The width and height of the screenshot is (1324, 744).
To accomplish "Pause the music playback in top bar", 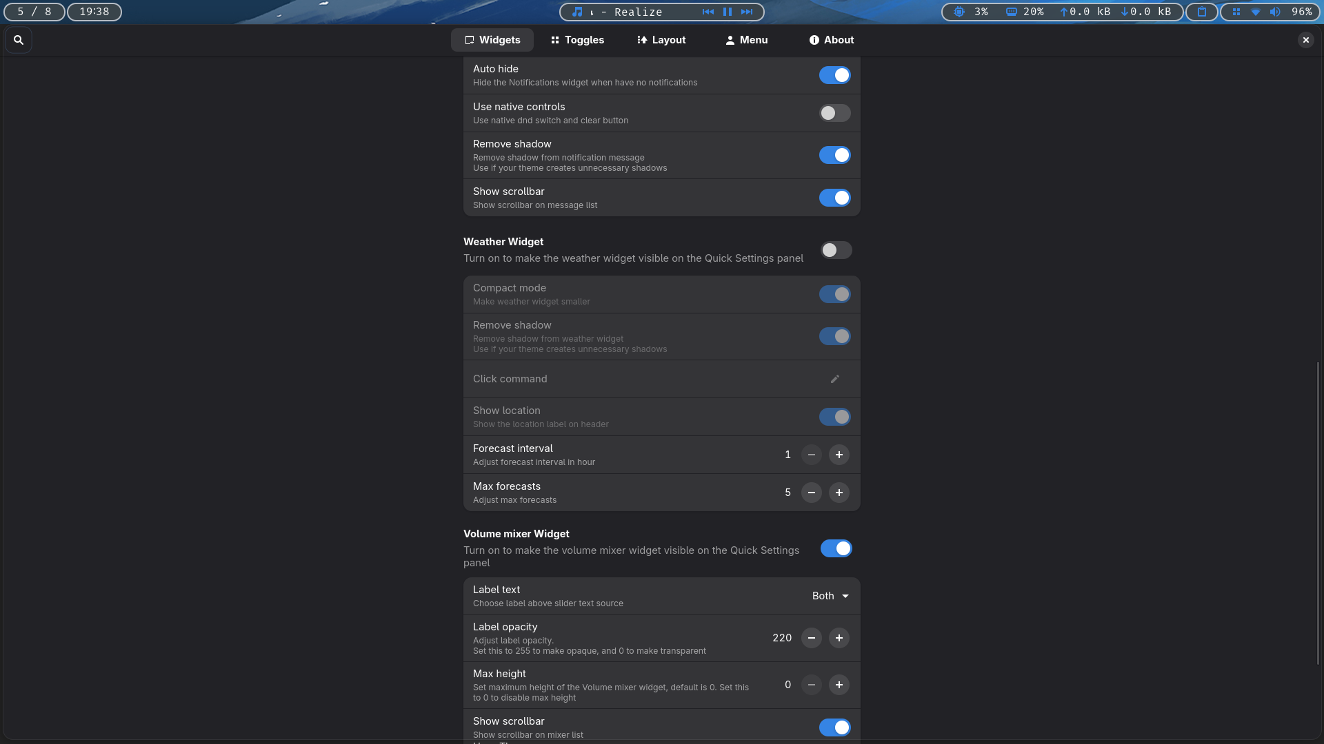I will point(727,12).
